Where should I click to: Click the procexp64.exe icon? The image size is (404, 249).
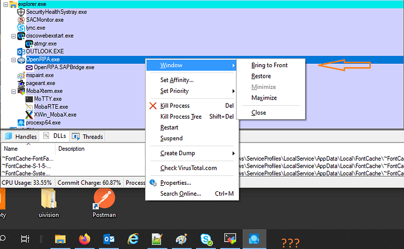21,123
